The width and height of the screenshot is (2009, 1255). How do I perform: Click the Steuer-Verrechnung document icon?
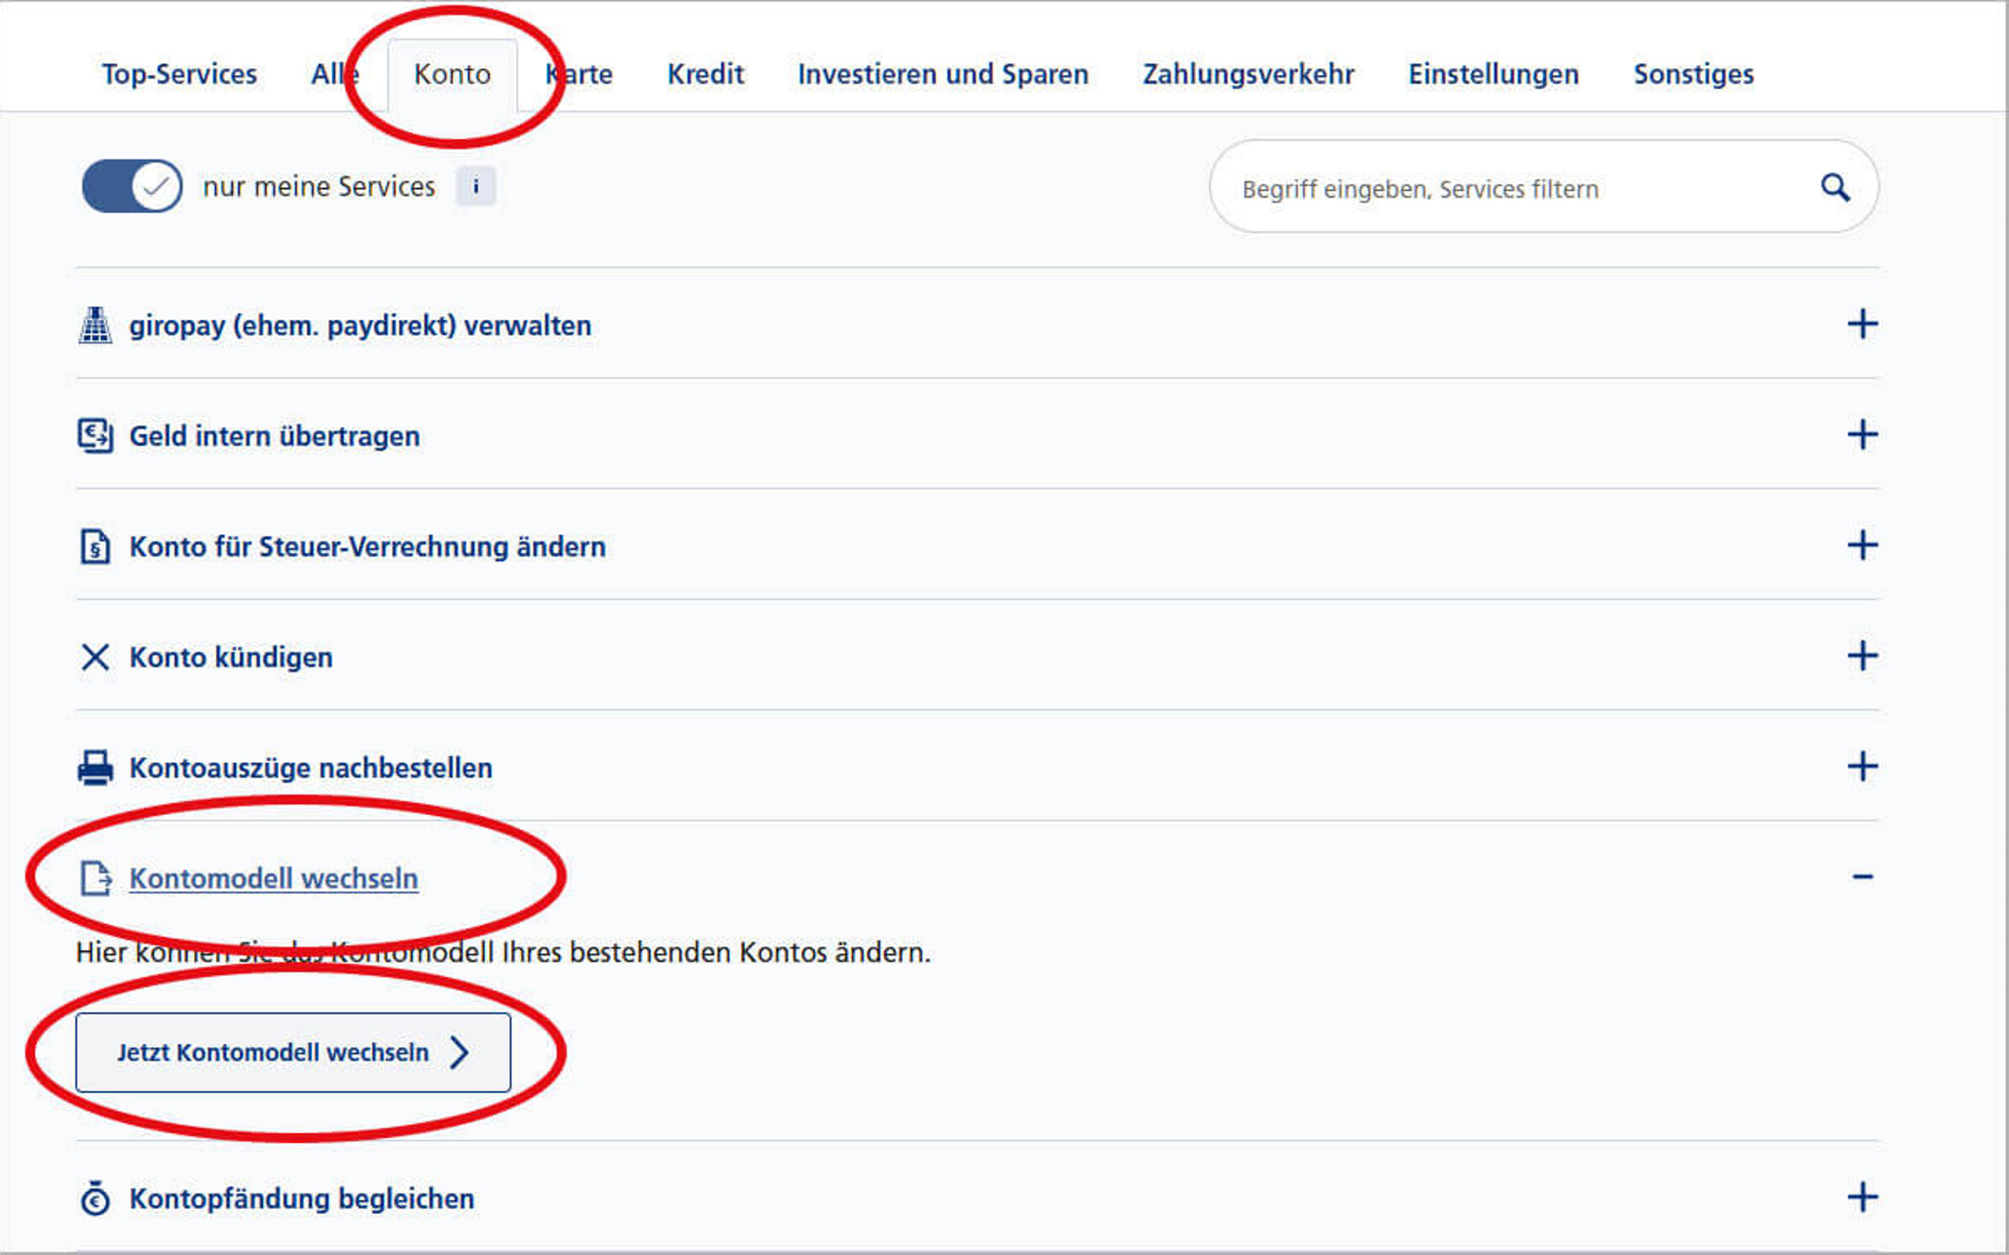pos(96,546)
